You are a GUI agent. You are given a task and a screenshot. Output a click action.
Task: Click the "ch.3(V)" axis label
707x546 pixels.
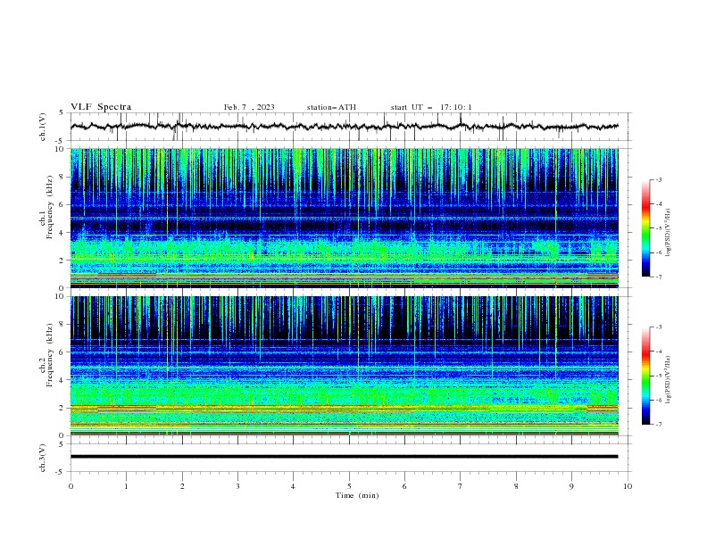[x=43, y=458]
